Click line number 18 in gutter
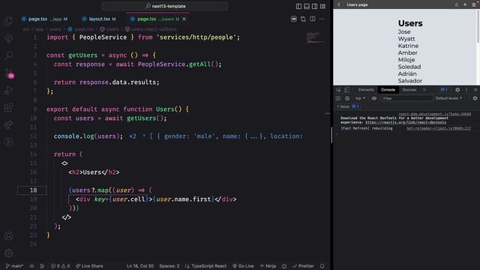The height and width of the screenshot is (270, 480). [33, 190]
